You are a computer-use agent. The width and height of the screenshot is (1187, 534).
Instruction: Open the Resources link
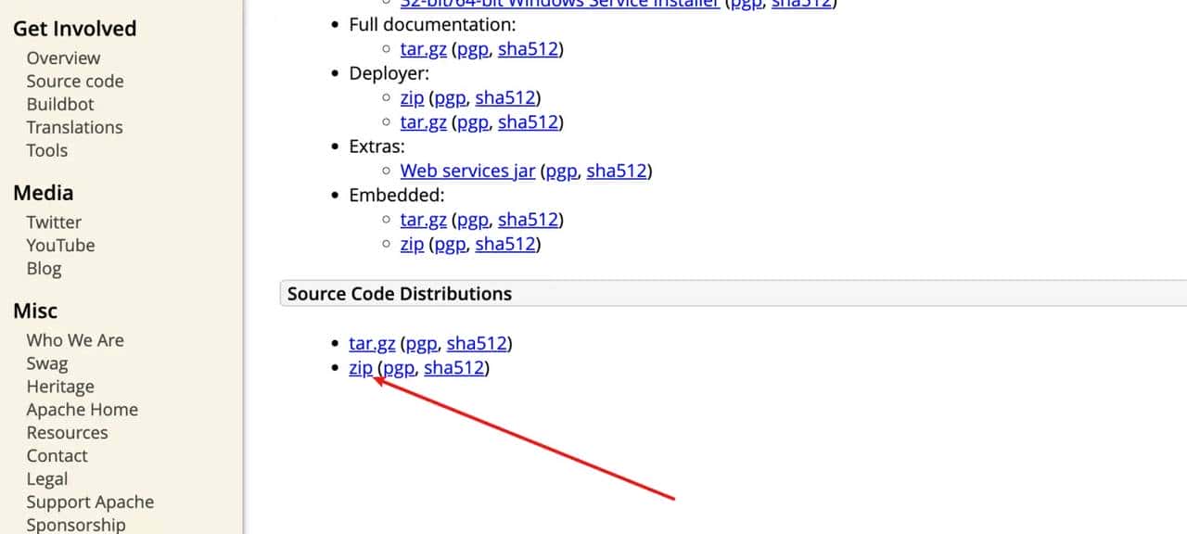tap(67, 433)
